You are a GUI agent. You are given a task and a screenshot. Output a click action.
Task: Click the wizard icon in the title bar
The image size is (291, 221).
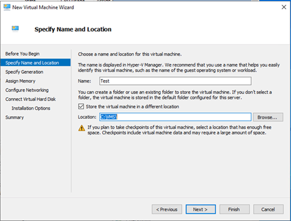click(x=7, y=7)
